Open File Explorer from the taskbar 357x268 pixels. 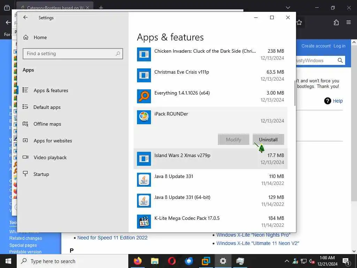pos(154,261)
